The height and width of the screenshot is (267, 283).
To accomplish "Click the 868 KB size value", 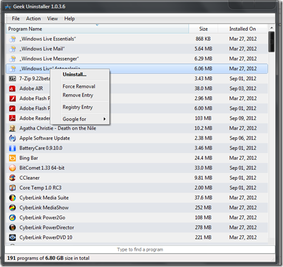I will [x=203, y=39].
